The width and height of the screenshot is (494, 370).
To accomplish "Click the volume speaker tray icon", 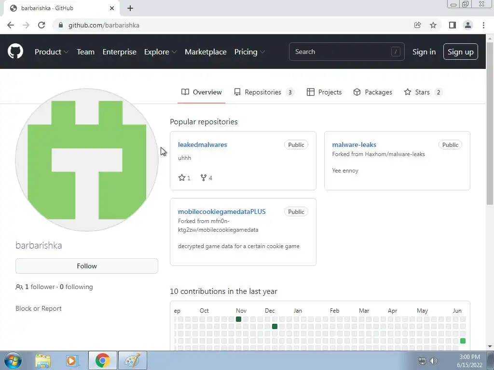I will [x=434, y=361].
